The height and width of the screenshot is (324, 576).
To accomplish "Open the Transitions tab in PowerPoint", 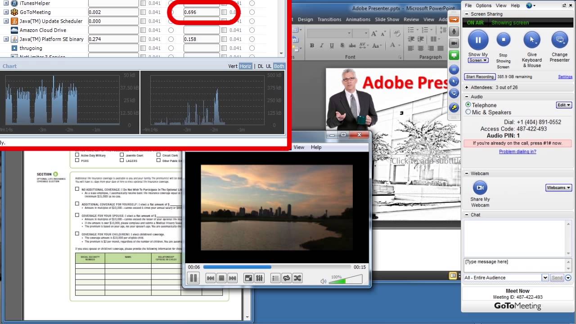I will pyautogui.click(x=329, y=19).
